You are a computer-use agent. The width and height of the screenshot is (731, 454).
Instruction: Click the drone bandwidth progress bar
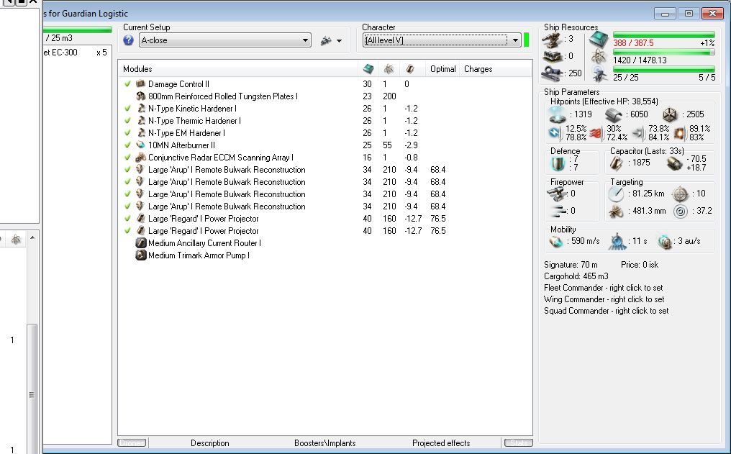(664, 70)
